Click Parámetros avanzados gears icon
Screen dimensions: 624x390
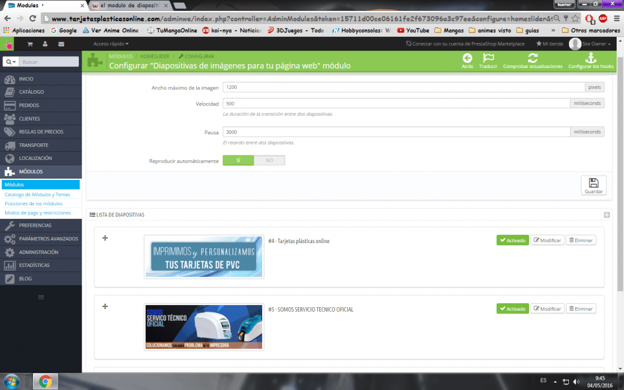pos(10,239)
